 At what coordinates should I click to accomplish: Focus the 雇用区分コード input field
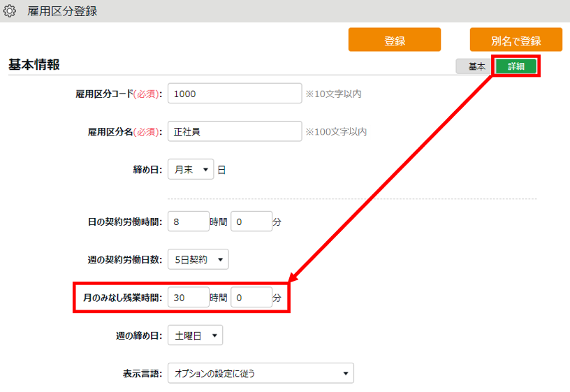coord(234,94)
